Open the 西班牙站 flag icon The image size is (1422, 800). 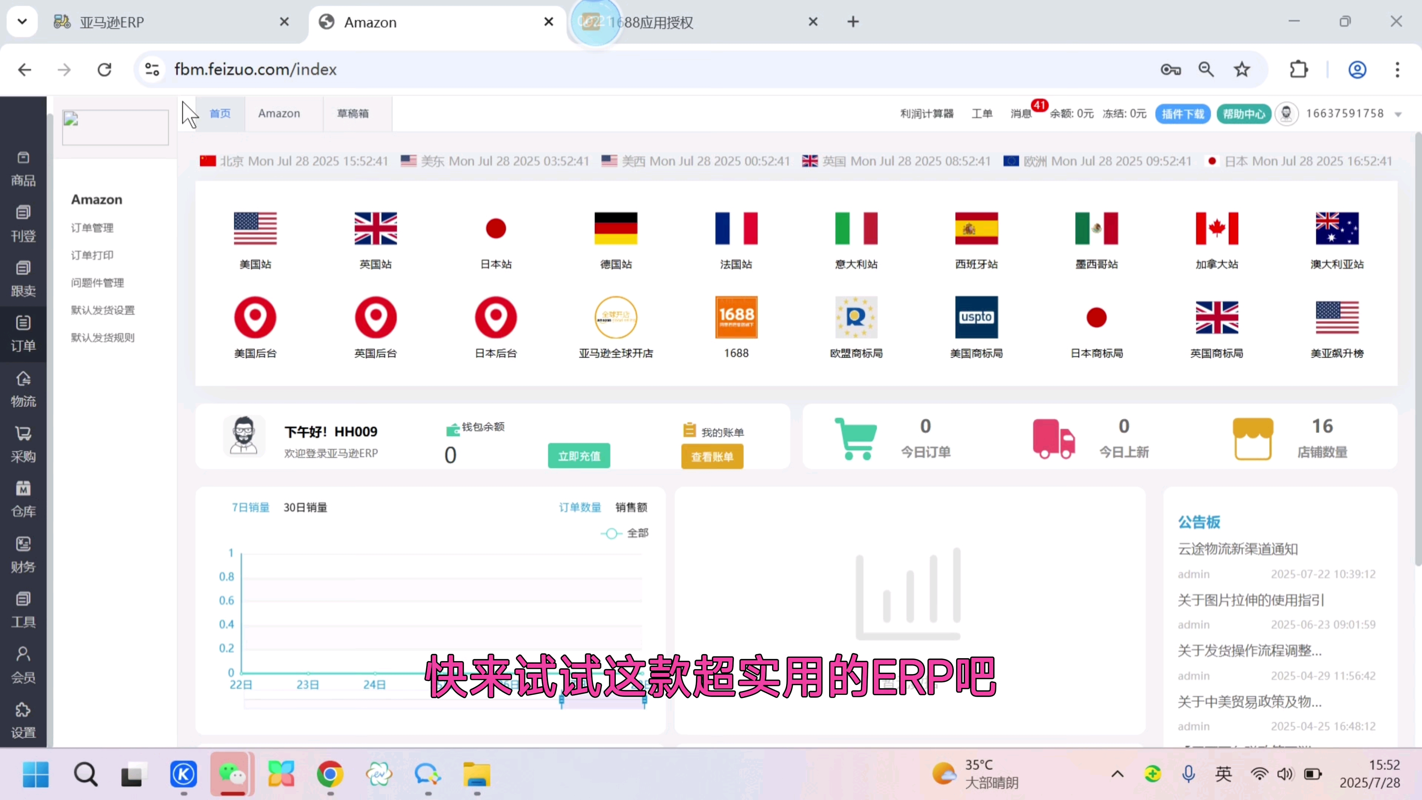[977, 228]
